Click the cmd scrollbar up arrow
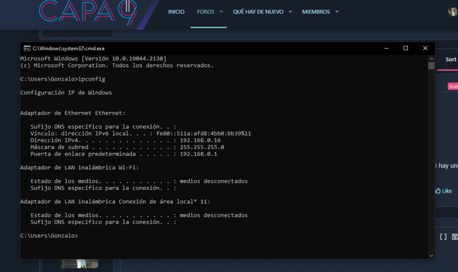 (431, 59)
